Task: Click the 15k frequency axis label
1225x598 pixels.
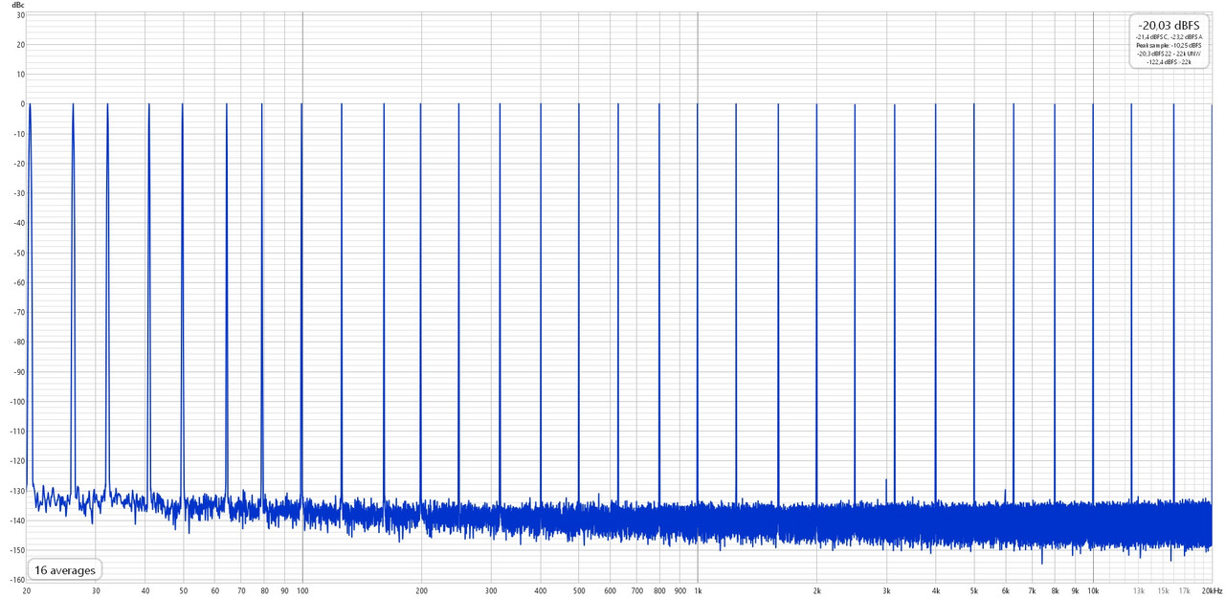Action: click(x=1163, y=591)
